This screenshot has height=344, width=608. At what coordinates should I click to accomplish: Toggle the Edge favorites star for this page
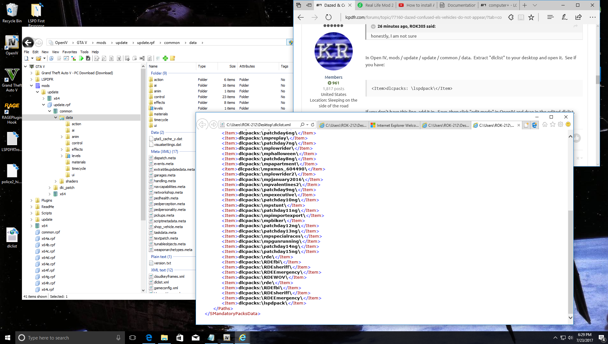(531, 17)
